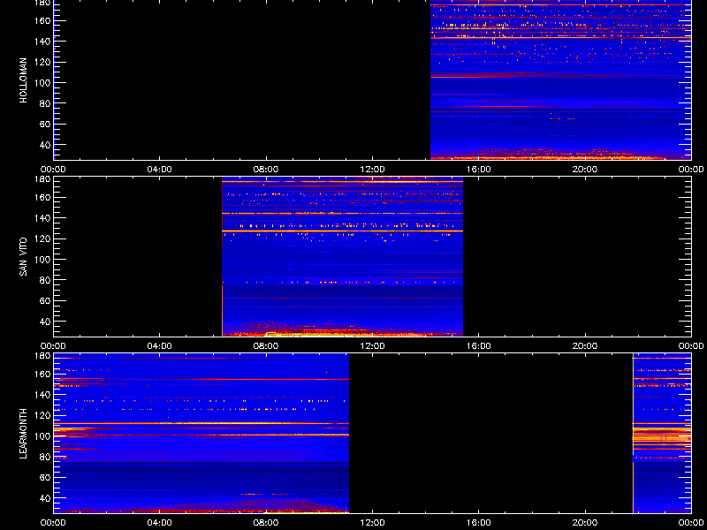Click the 04:00 label under San Vito plot
This screenshot has height=530, width=707.
[160, 346]
